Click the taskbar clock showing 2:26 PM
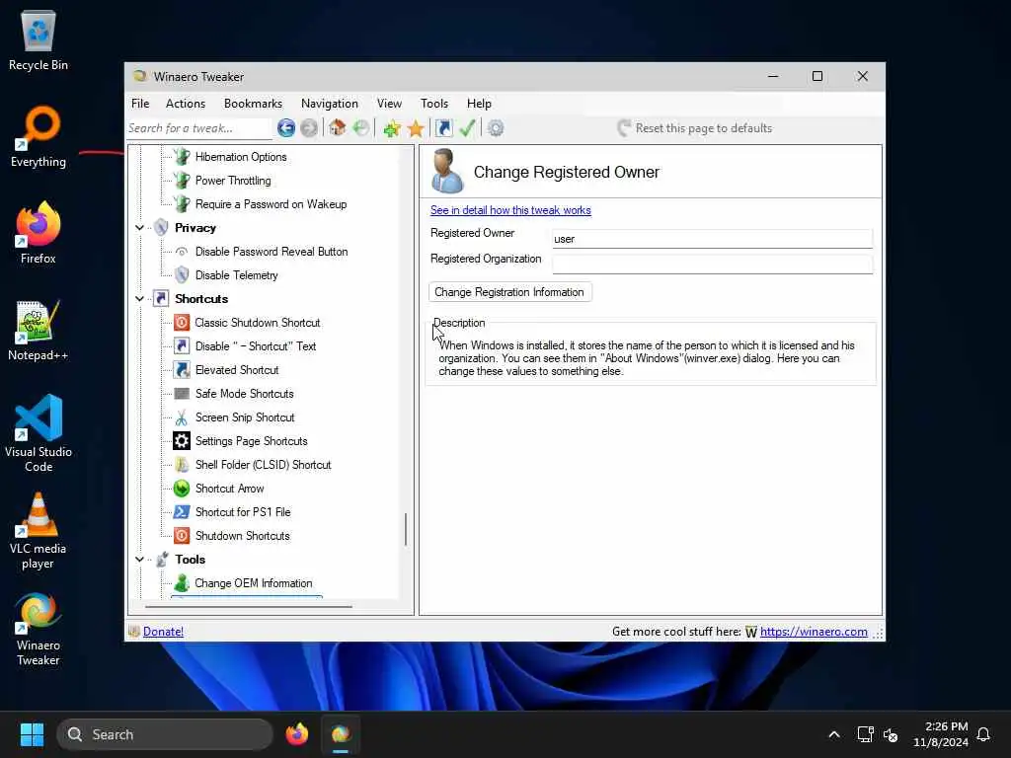The width and height of the screenshot is (1011, 758). pos(941,734)
